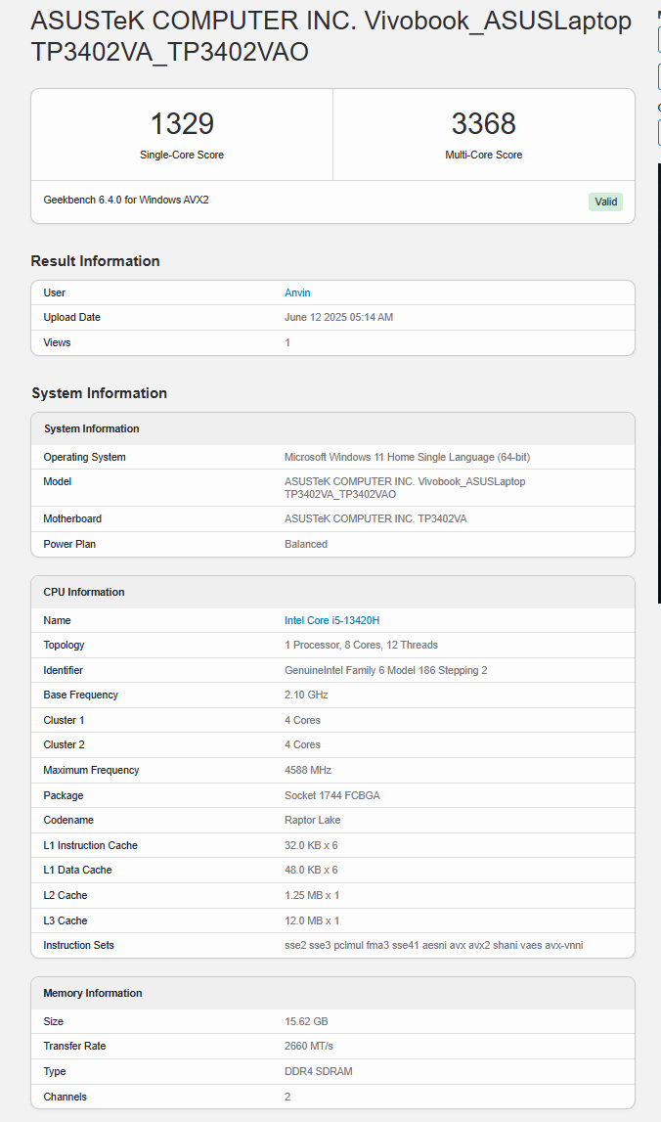
Task: Click the Single-Core Score label
Action: coord(182,155)
